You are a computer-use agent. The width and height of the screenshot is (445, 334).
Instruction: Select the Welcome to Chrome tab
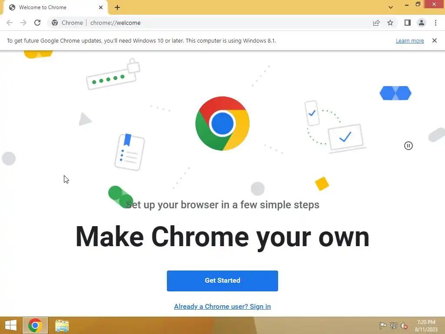pos(55,7)
